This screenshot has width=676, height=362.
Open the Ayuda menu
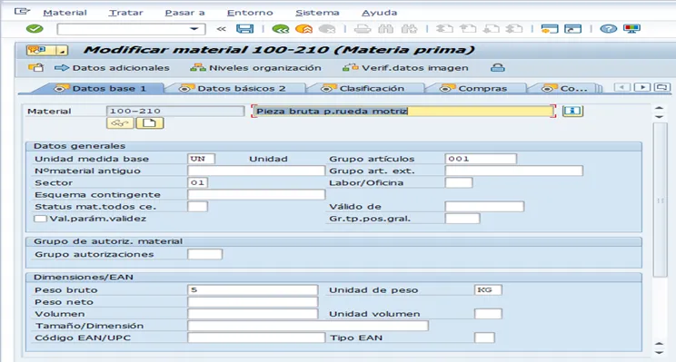click(x=379, y=13)
